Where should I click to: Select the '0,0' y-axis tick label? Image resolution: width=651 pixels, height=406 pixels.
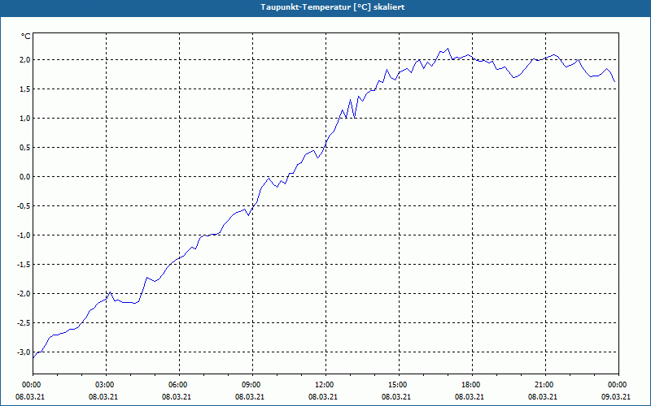(x=25, y=177)
